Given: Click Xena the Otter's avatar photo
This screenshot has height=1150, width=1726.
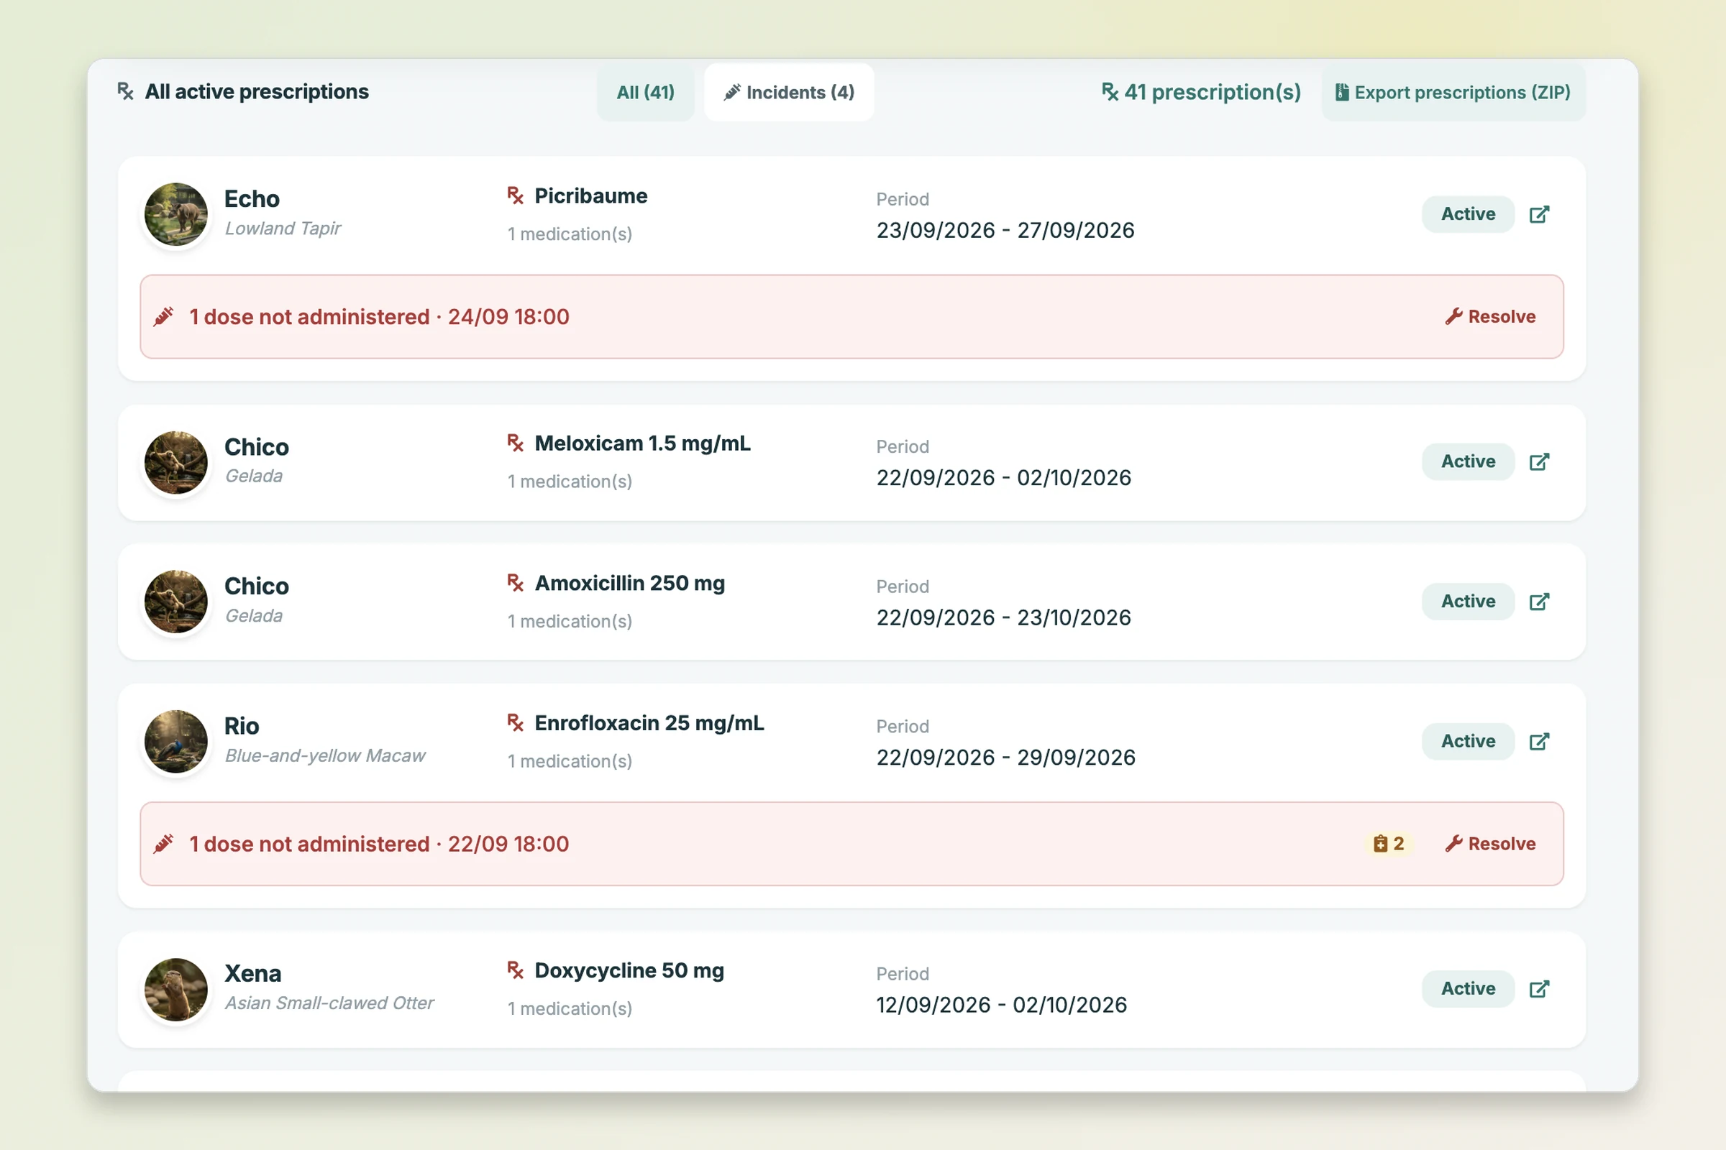Looking at the screenshot, I should [176, 990].
